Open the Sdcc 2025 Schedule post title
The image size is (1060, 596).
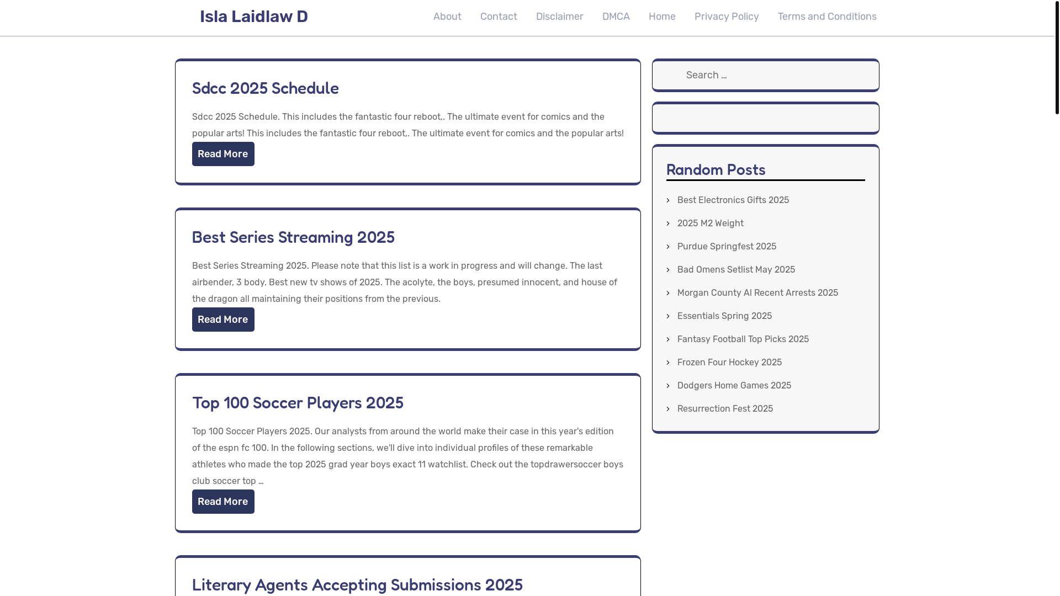click(x=266, y=88)
